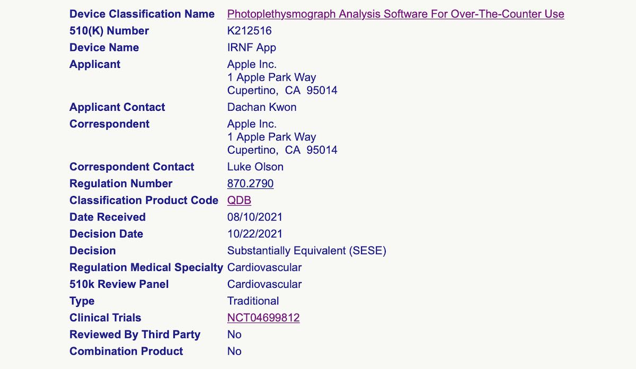Open regulation number 870.2790 link
Image resolution: width=636 pixels, height=369 pixels.
click(250, 183)
